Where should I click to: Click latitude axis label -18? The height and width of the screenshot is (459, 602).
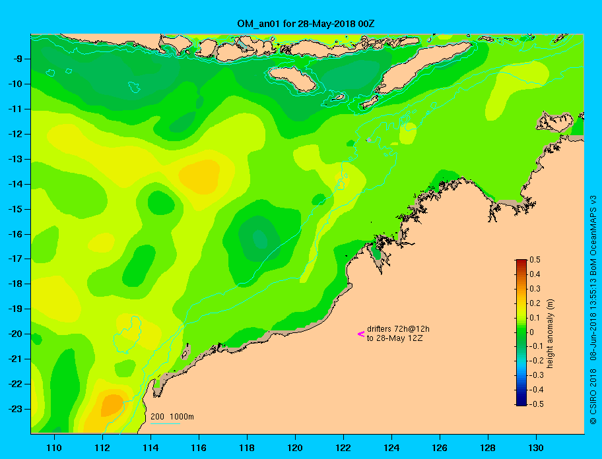click(x=16, y=284)
